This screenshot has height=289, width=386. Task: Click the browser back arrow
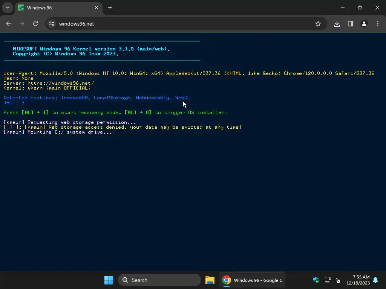click(x=8, y=24)
